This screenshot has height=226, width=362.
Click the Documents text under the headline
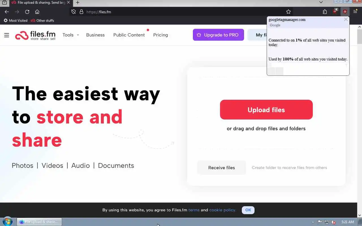coord(116,166)
